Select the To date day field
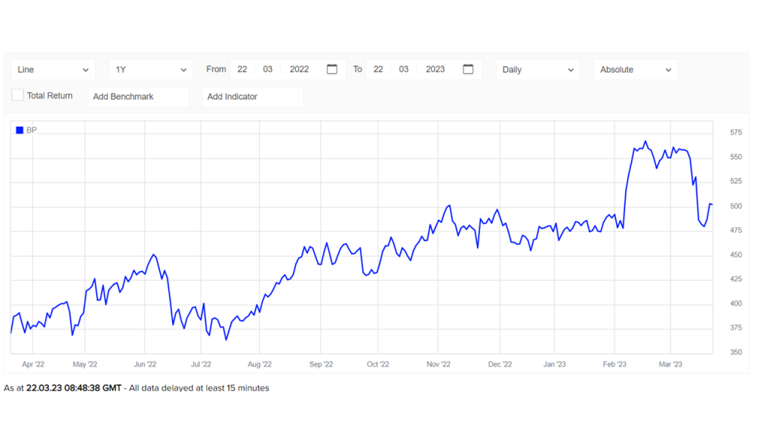 (x=378, y=69)
